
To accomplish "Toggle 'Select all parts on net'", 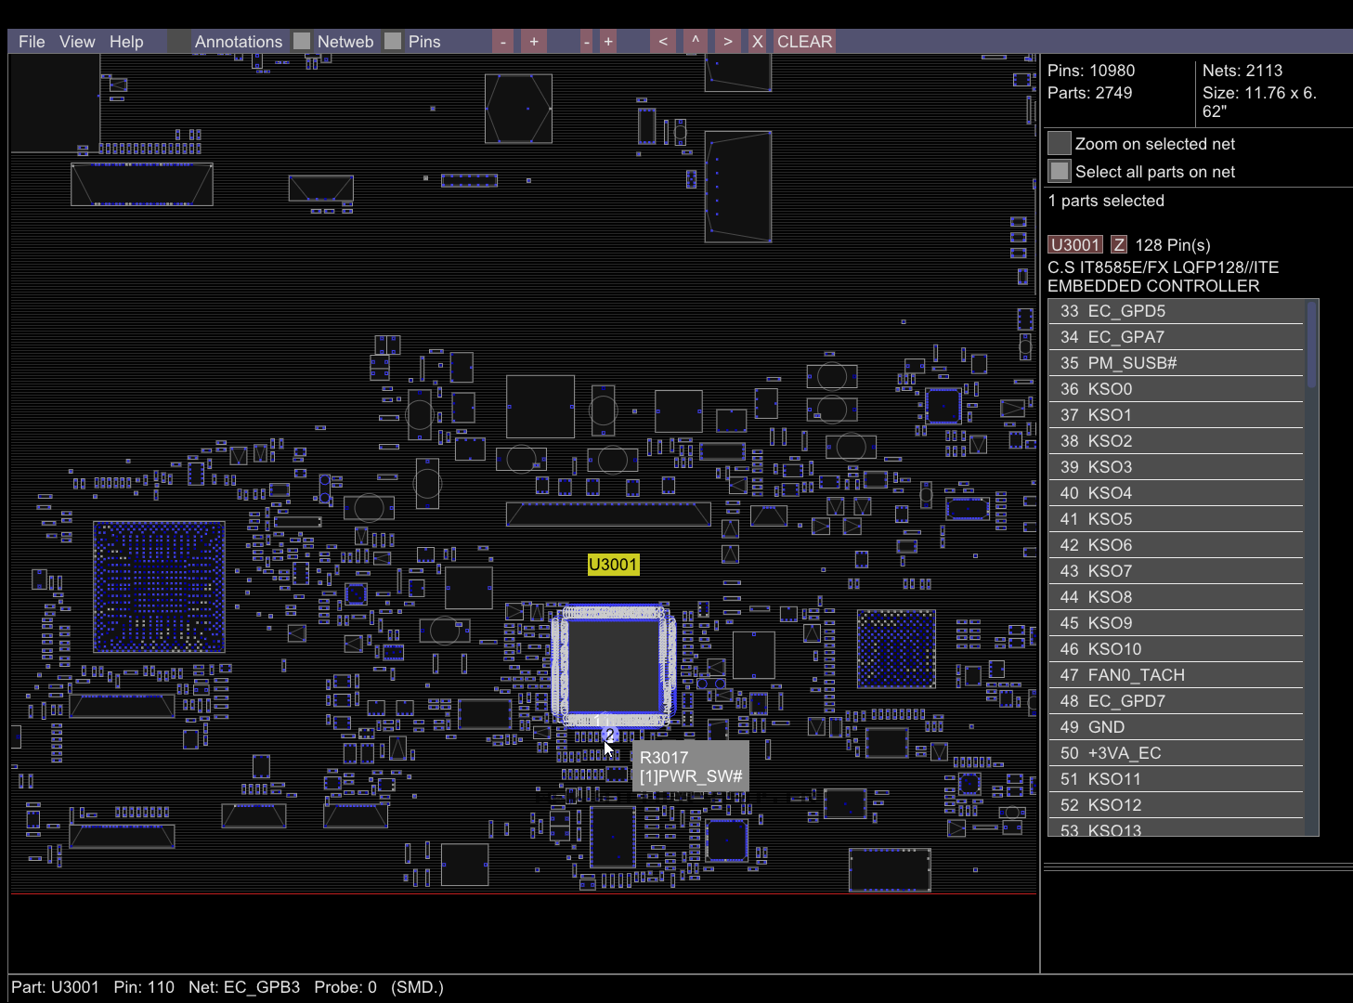I will click(x=1060, y=172).
